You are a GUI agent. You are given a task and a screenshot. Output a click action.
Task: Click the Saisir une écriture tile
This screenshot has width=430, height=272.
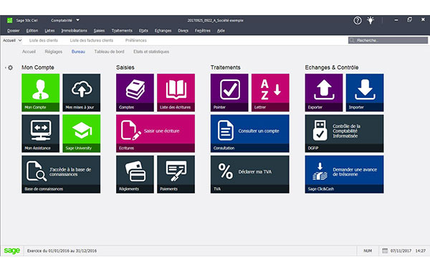tap(156, 133)
